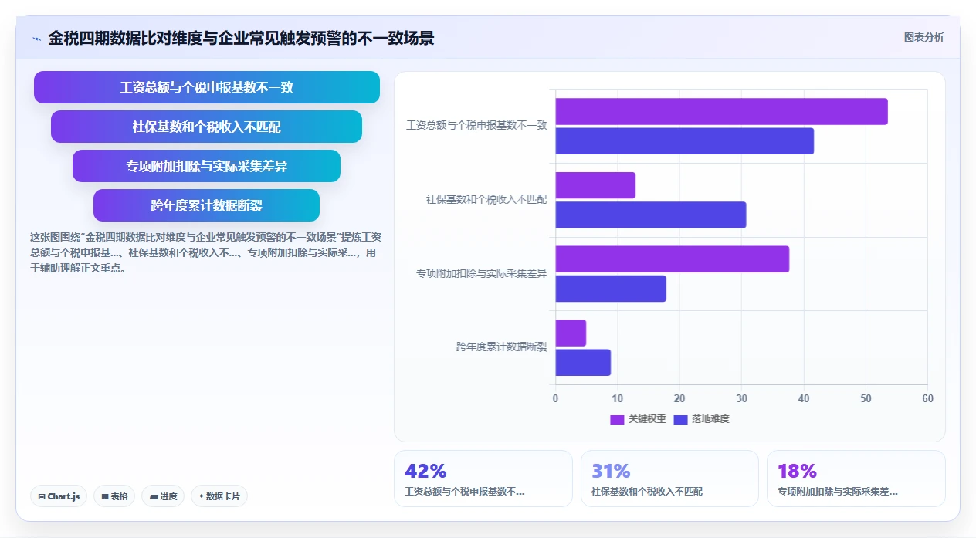The width and height of the screenshot is (976, 538).
Task: Click purple bar for 社保基数和个税收入不匹配
Action: pyautogui.click(x=595, y=185)
